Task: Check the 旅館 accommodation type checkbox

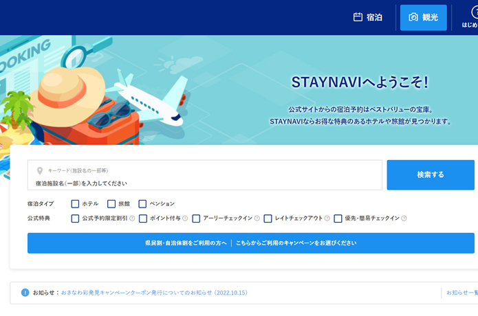Action: click(x=111, y=203)
